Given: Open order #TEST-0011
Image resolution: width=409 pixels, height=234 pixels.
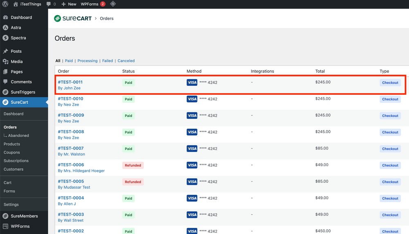Looking at the screenshot, I should click(x=70, y=82).
